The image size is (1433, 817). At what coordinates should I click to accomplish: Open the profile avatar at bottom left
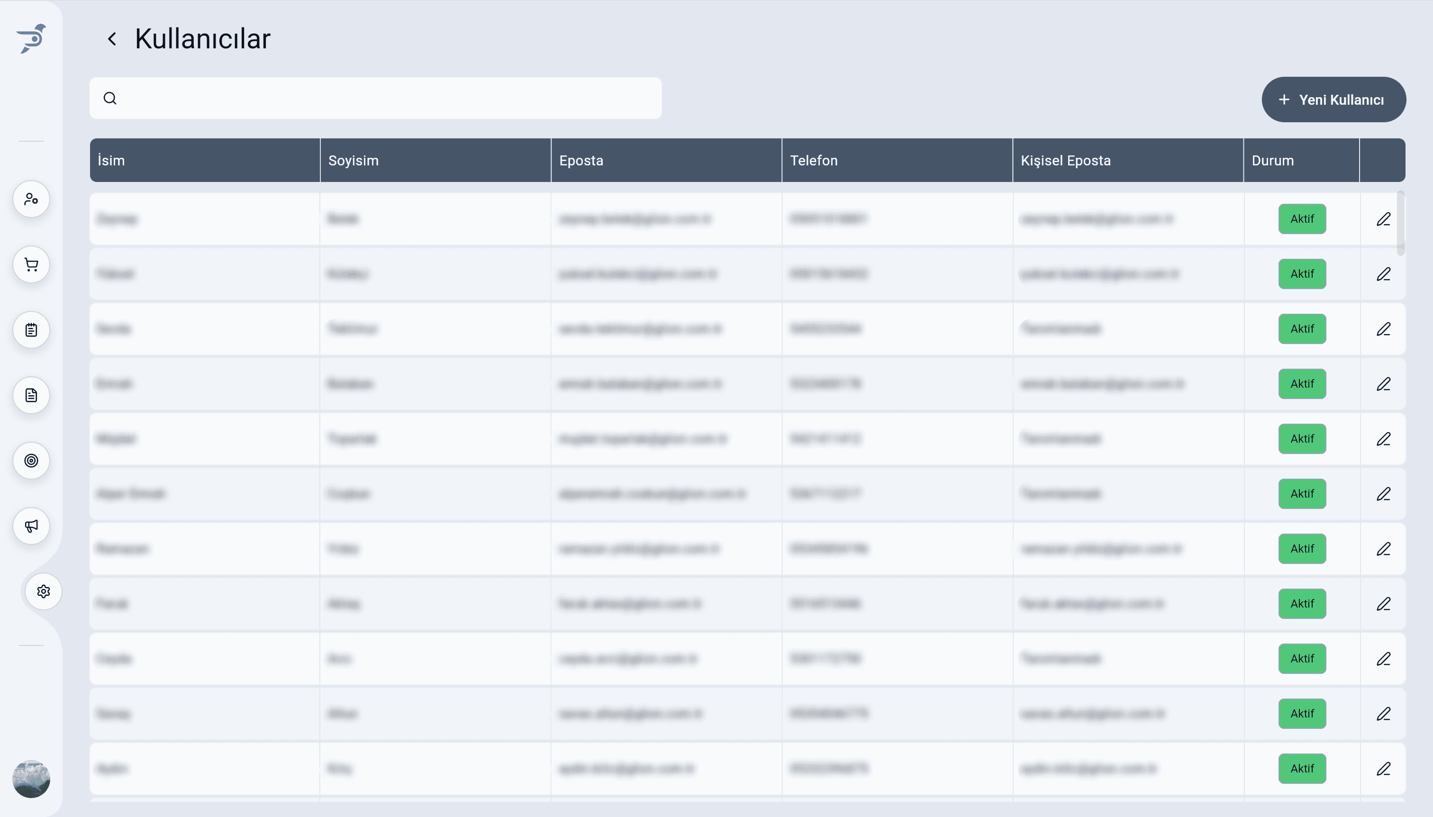pyautogui.click(x=31, y=779)
